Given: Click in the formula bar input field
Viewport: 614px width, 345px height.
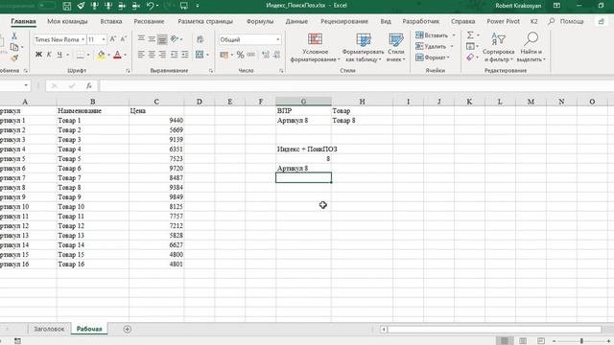Looking at the screenshot, I should click(356, 85).
